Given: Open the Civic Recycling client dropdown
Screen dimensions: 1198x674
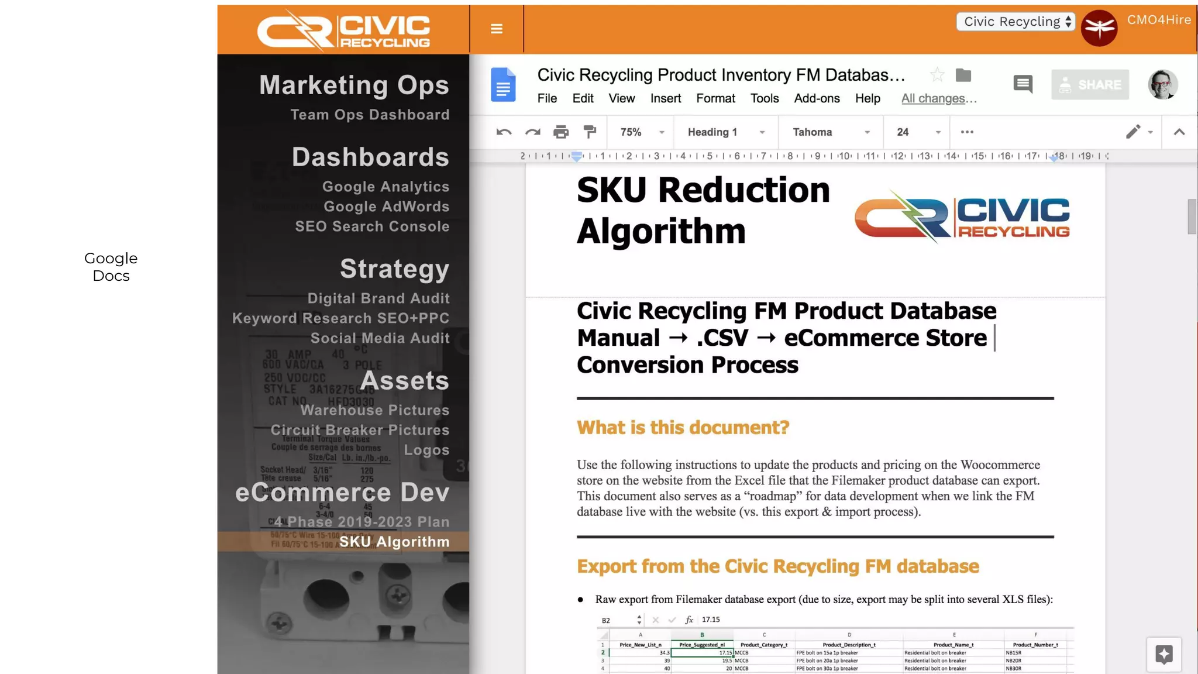Looking at the screenshot, I should pyautogui.click(x=1016, y=22).
